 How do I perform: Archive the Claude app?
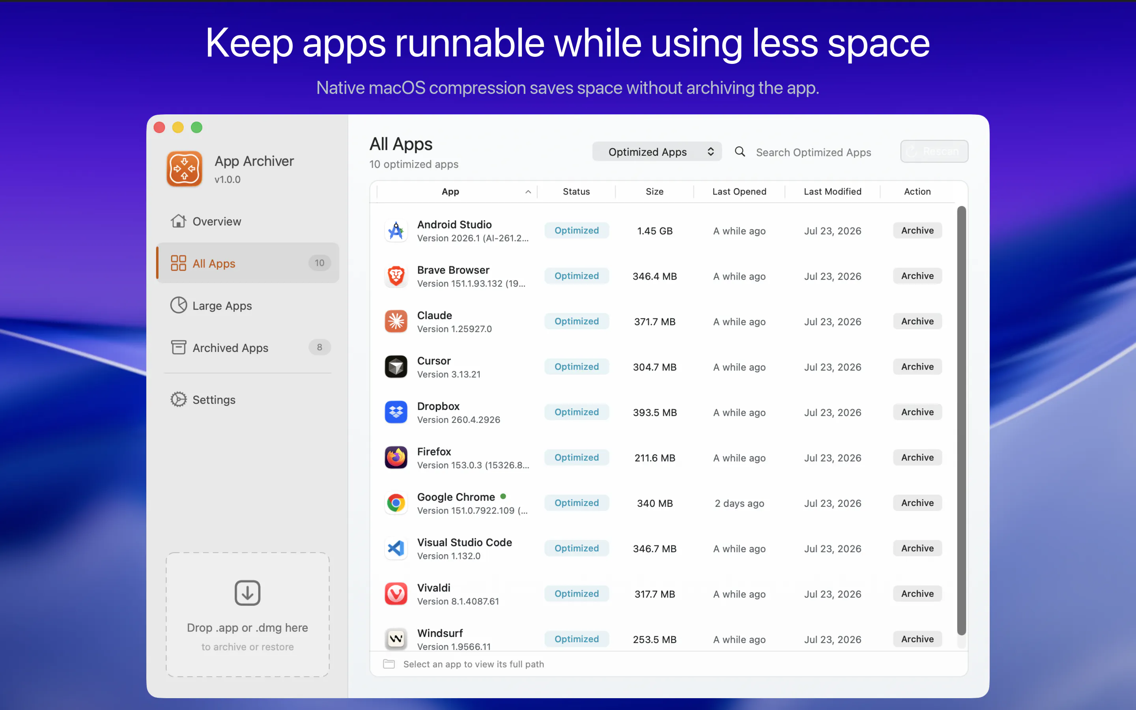click(917, 321)
